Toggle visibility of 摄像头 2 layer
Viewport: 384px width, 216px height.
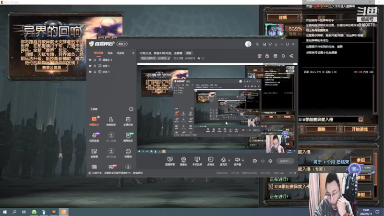click(x=90, y=60)
